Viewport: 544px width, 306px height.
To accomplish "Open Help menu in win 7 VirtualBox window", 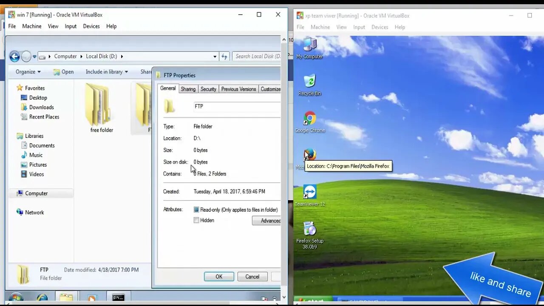I will pos(111,26).
